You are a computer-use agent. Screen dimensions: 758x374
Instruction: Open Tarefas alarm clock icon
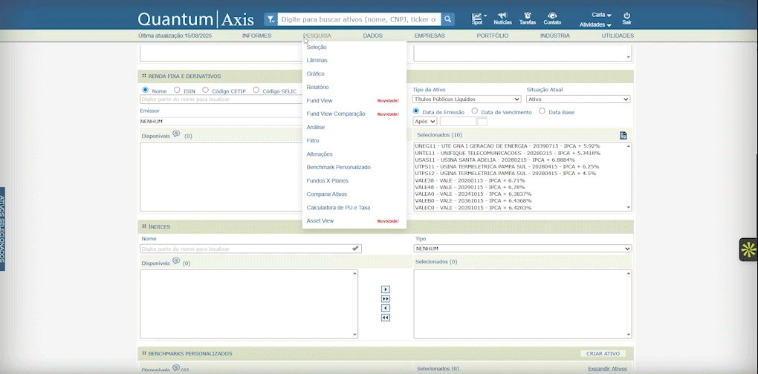tap(528, 16)
